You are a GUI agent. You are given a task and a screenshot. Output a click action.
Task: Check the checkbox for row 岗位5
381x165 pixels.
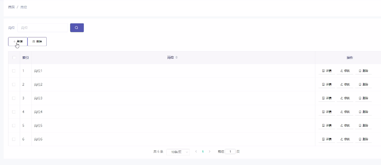14,126
